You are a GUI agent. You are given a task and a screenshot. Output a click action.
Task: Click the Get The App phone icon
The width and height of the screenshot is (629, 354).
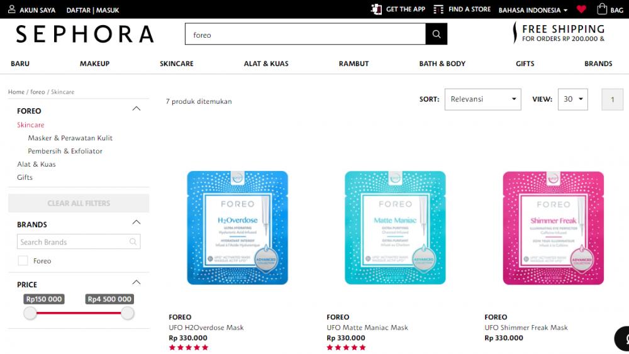click(376, 9)
